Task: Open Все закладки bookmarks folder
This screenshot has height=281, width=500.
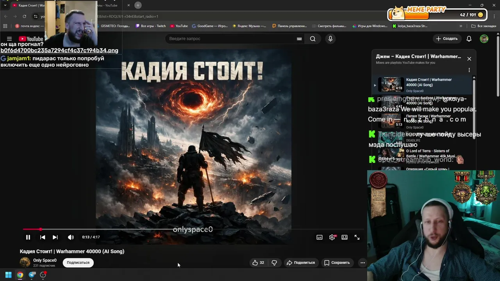Action: coord(484,26)
